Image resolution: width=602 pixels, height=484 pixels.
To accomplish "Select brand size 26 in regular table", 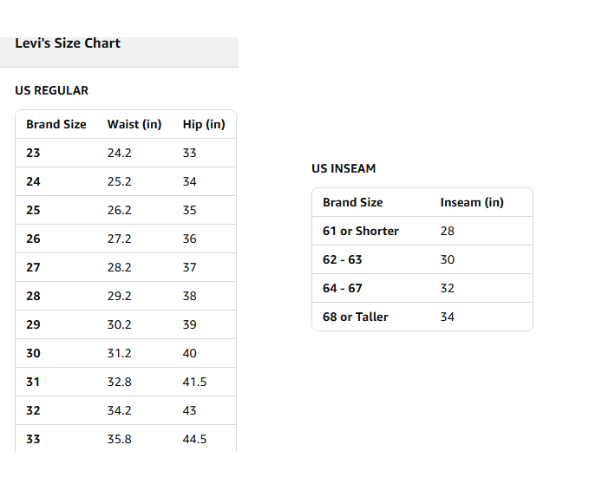I will [x=33, y=239].
